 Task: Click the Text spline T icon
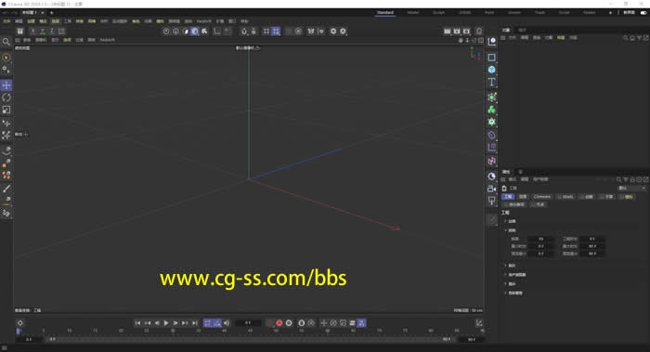click(x=491, y=82)
